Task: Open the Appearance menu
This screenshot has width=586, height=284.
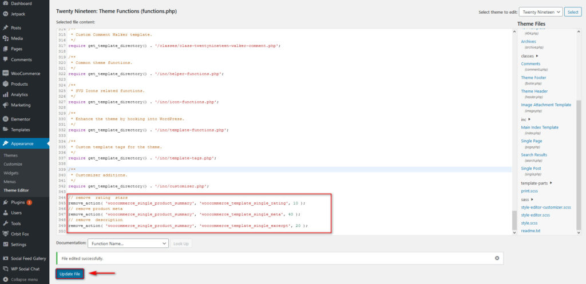Action: click(25, 143)
